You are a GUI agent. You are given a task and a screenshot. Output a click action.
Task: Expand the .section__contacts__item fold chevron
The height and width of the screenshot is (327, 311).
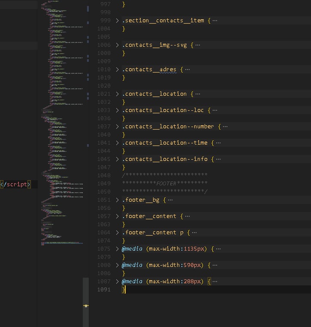(117, 21)
